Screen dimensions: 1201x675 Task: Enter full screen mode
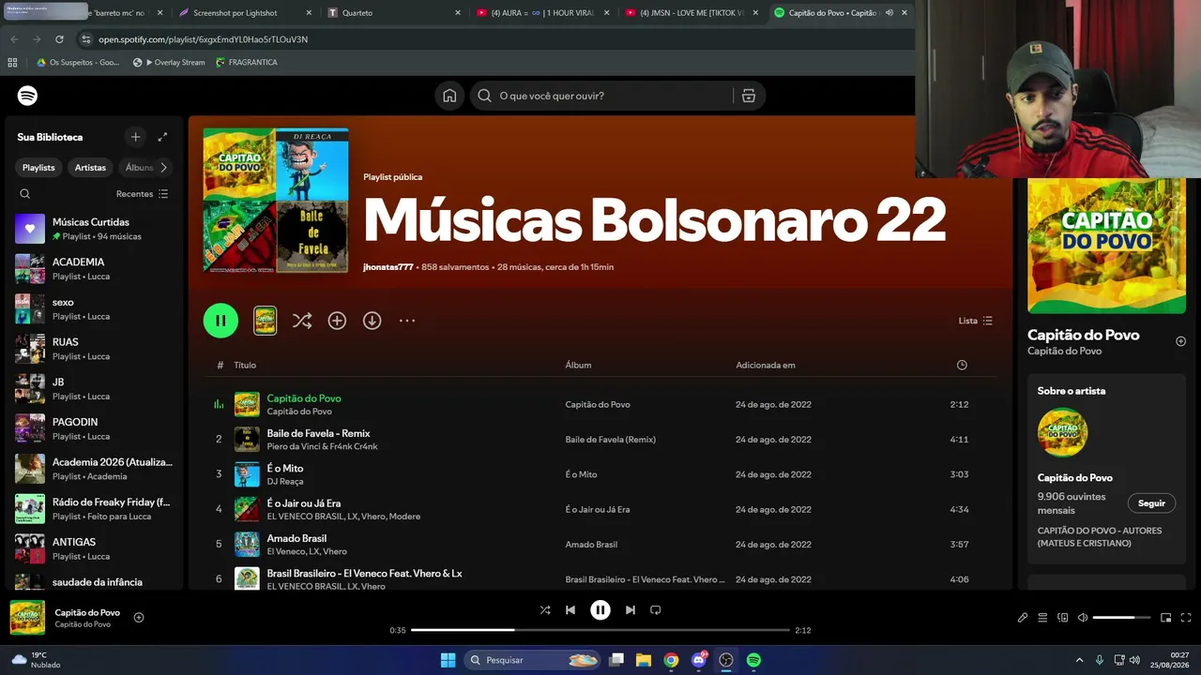[1186, 618]
